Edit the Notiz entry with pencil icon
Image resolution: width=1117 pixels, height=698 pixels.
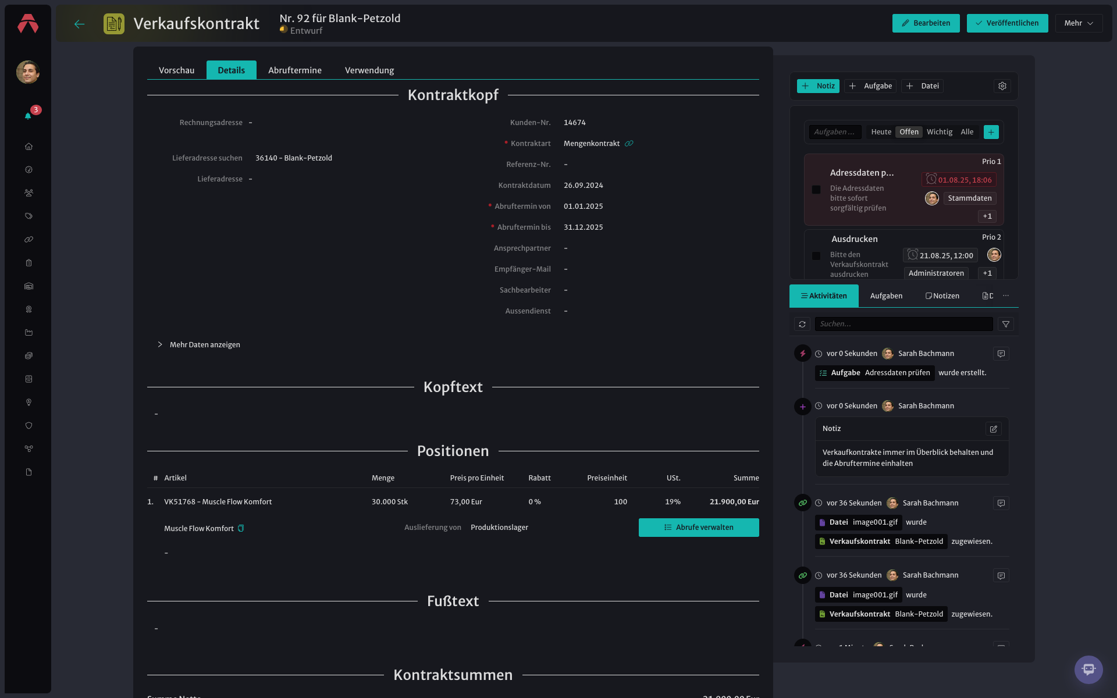coord(994,429)
